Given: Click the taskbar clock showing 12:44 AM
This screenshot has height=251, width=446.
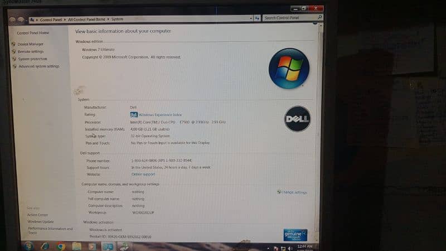Looking at the screenshot, I should (x=305, y=248).
